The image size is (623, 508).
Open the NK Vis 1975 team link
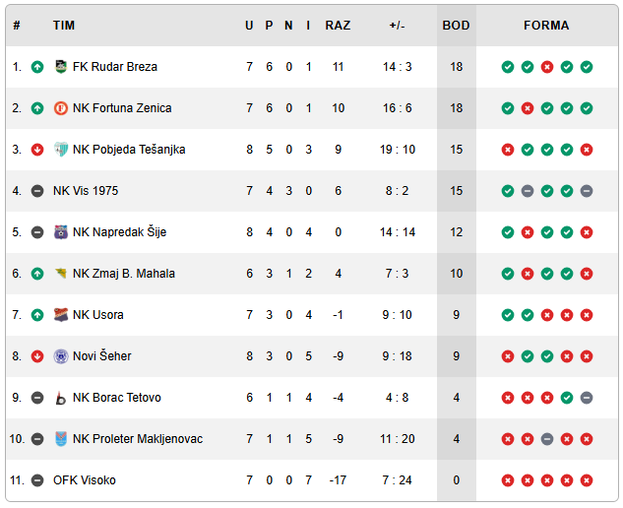pos(86,191)
